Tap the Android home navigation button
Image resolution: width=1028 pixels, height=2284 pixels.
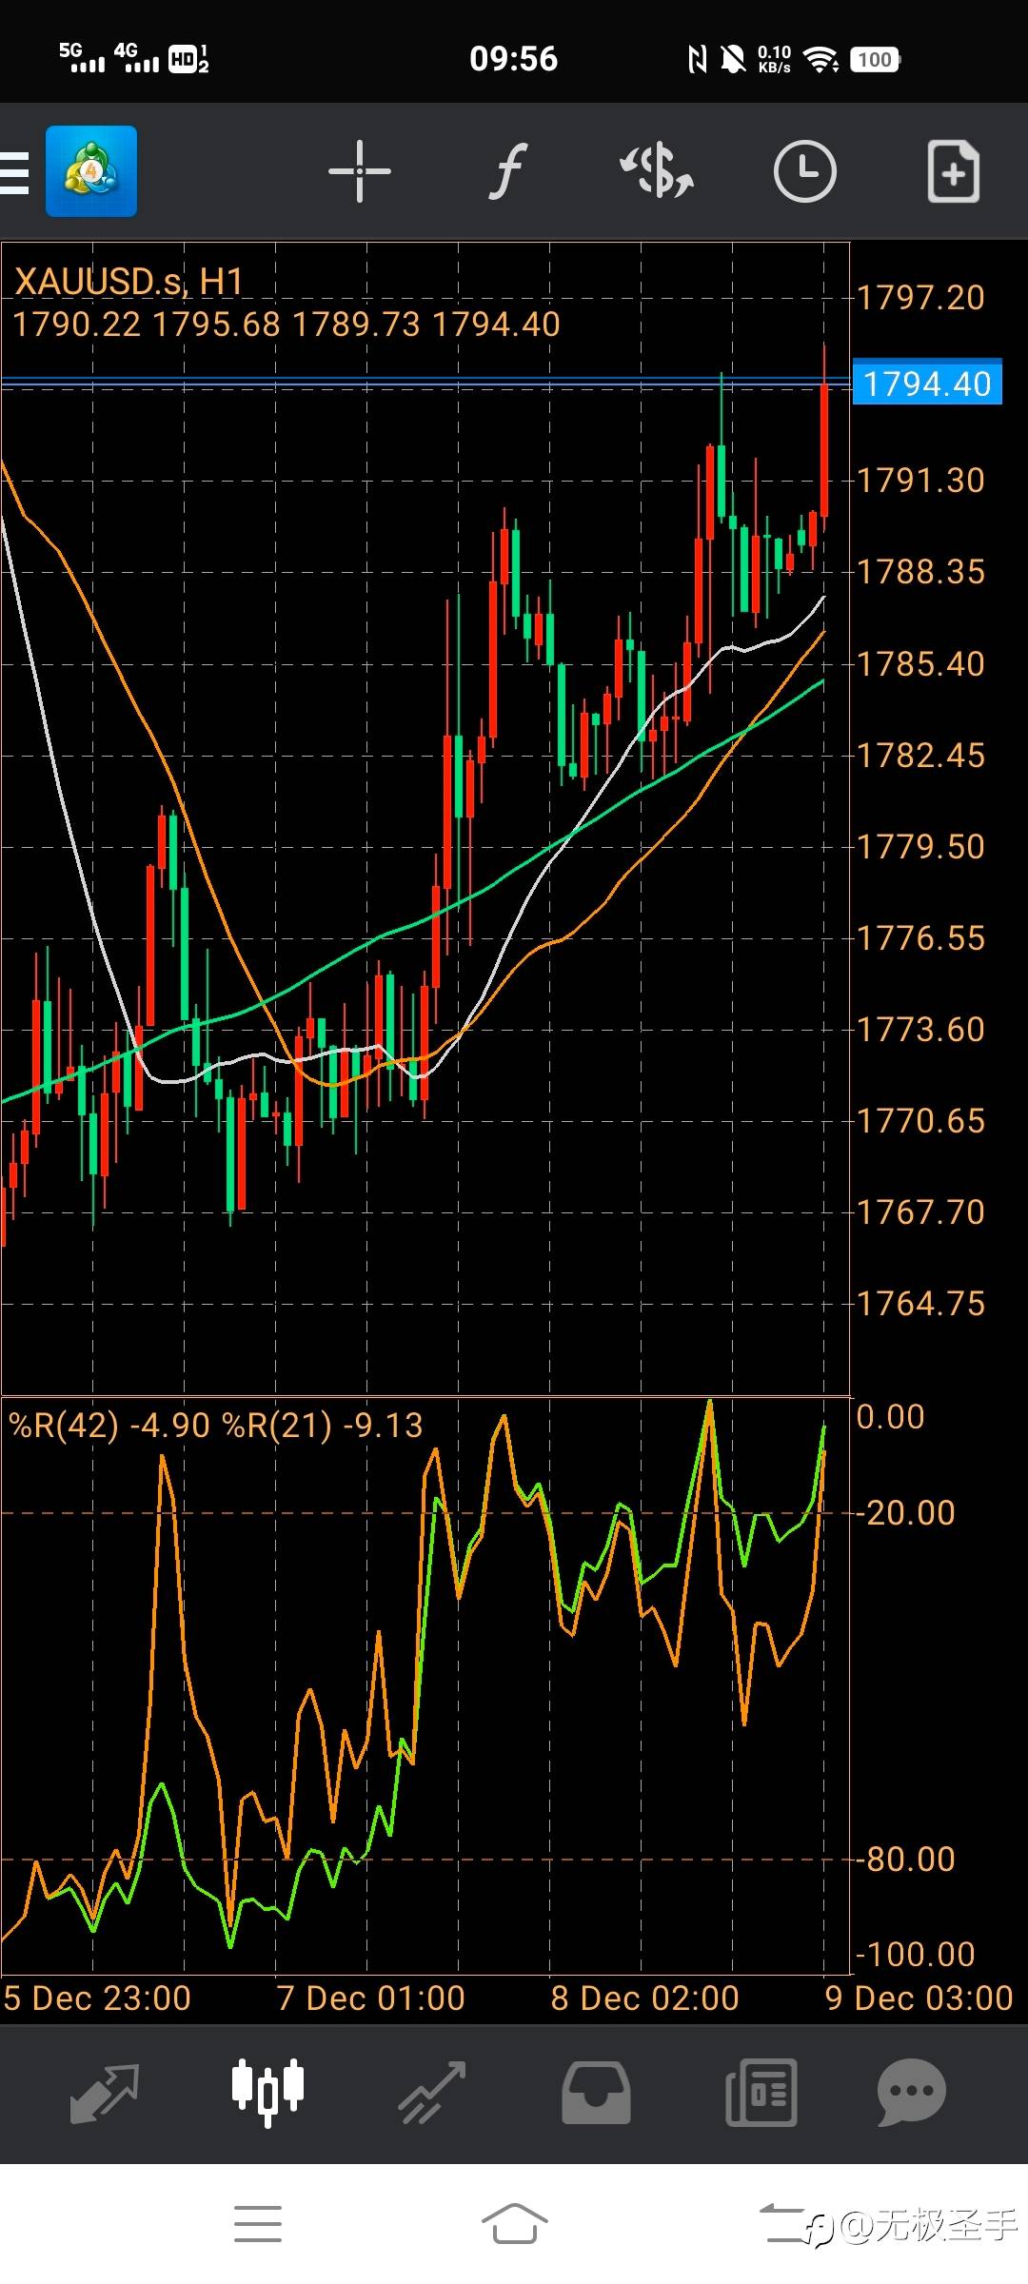pos(514,2224)
